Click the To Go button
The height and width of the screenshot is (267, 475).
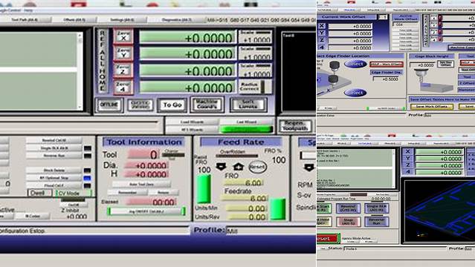[172, 105]
